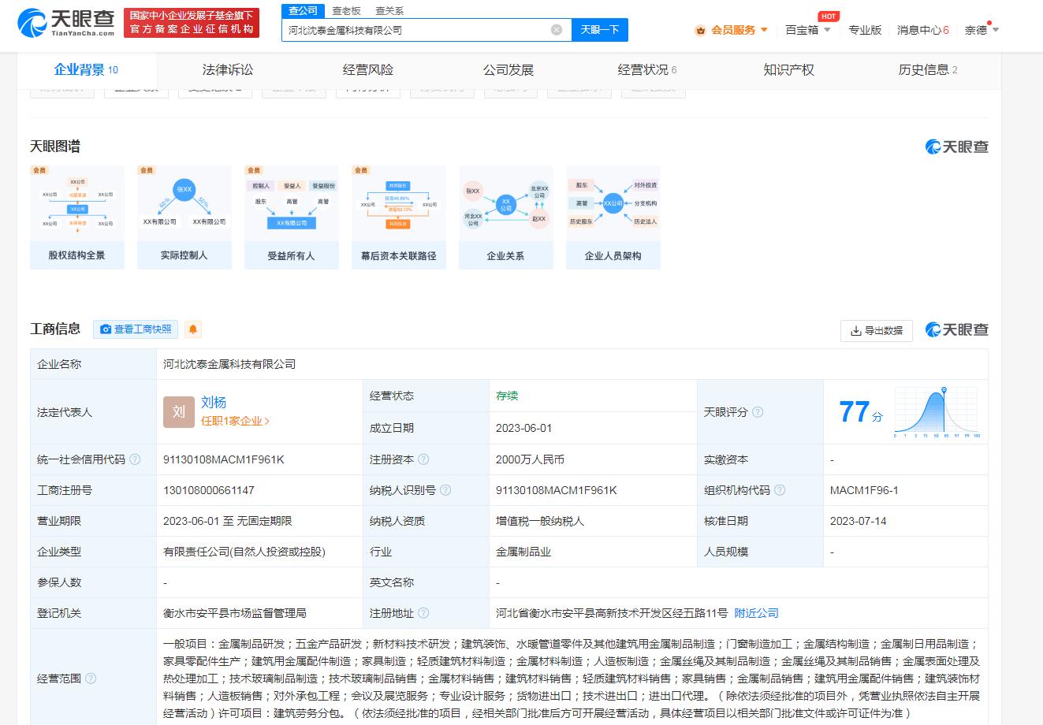Open 企业人员架构 graph thumbnail
The height and width of the screenshot is (725, 1043).
[x=613, y=217]
